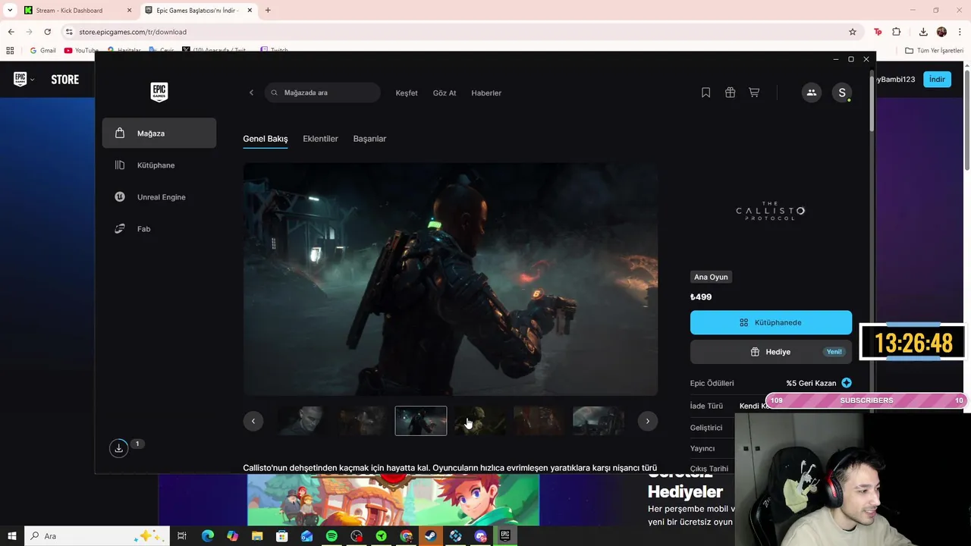Click into Mağazada ara search field
Viewport: 971px width, 546px height.
[x=323, y=93]
